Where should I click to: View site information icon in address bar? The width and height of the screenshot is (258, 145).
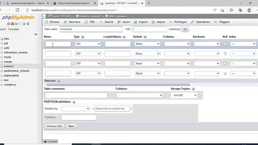point(27,10)
